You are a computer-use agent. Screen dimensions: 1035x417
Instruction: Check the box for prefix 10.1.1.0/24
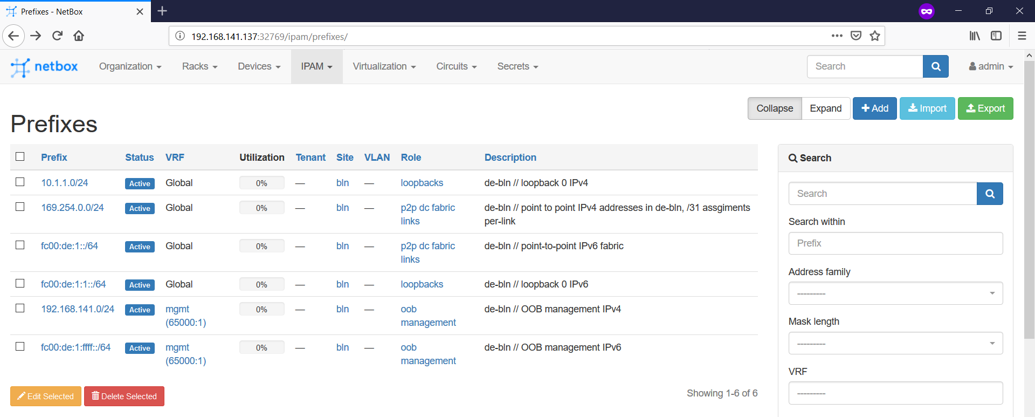point(20,182)
